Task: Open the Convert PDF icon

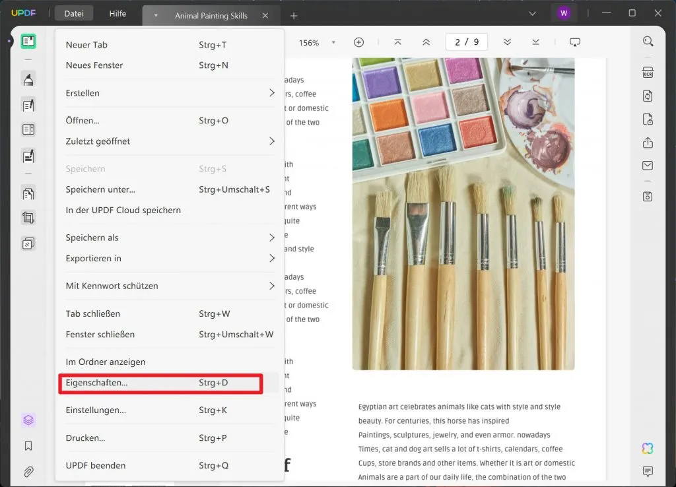Action: tap(648, 96)
